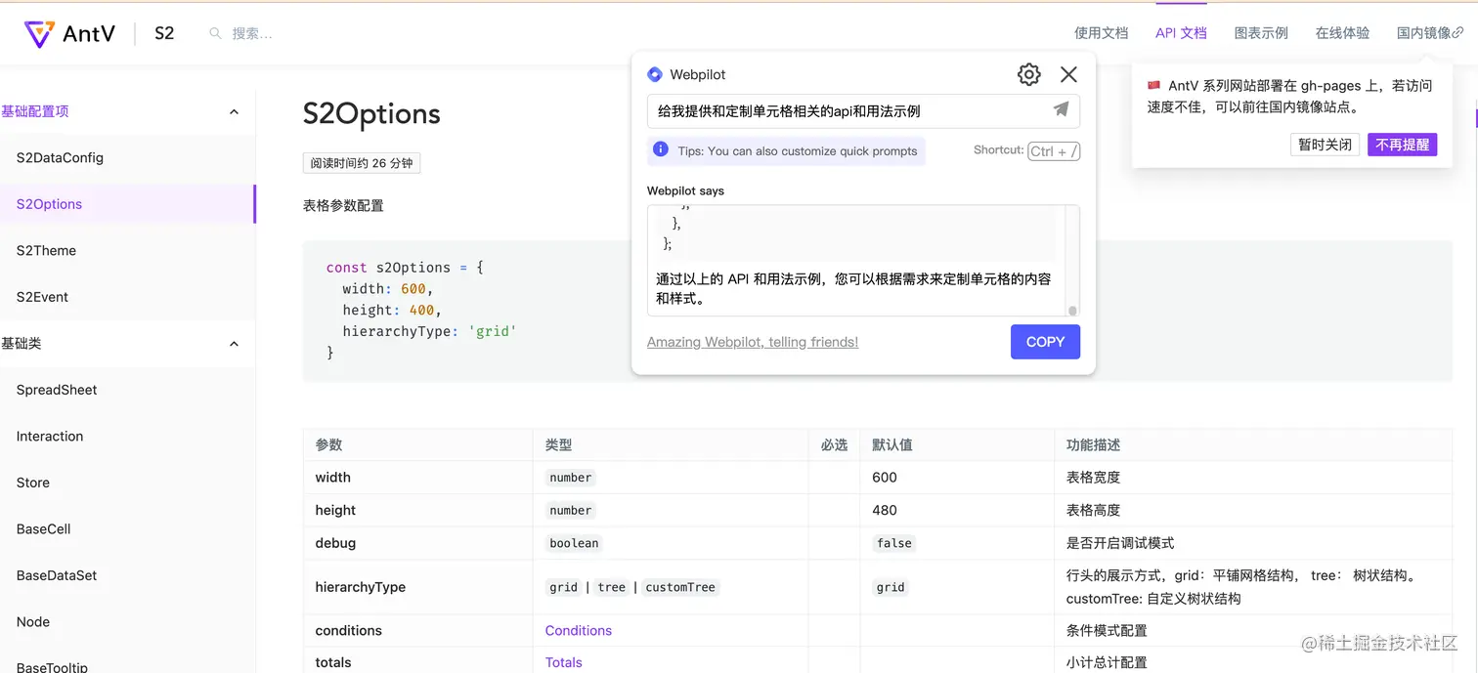
Task: Click the boolean type tag
Action: pyautogui.click(x=574, y=543)
